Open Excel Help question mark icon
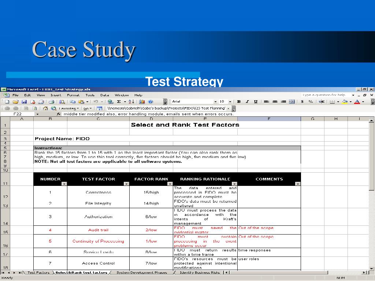Screen dimensions: 375x281 (x=151, y=102)
